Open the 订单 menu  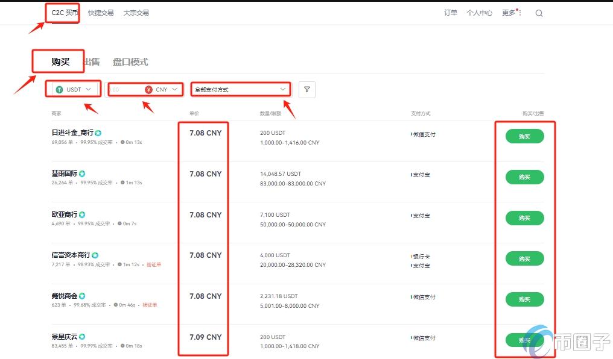[x=450, y=12]
